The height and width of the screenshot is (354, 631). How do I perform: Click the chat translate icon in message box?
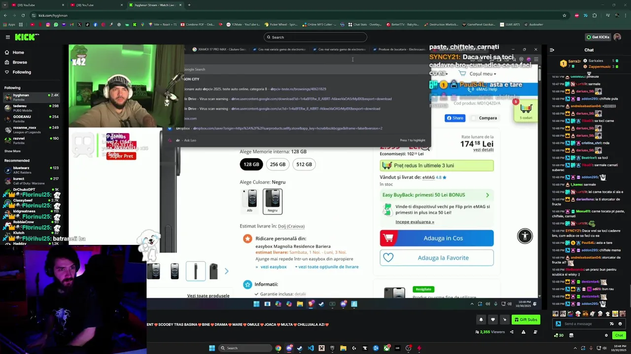coord(612,324)
